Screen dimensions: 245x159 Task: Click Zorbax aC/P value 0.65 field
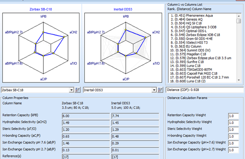coord(86,137)
